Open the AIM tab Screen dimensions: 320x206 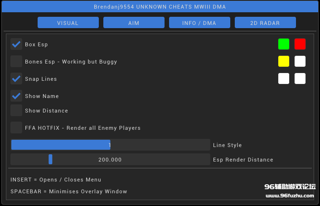click(134, 23)
